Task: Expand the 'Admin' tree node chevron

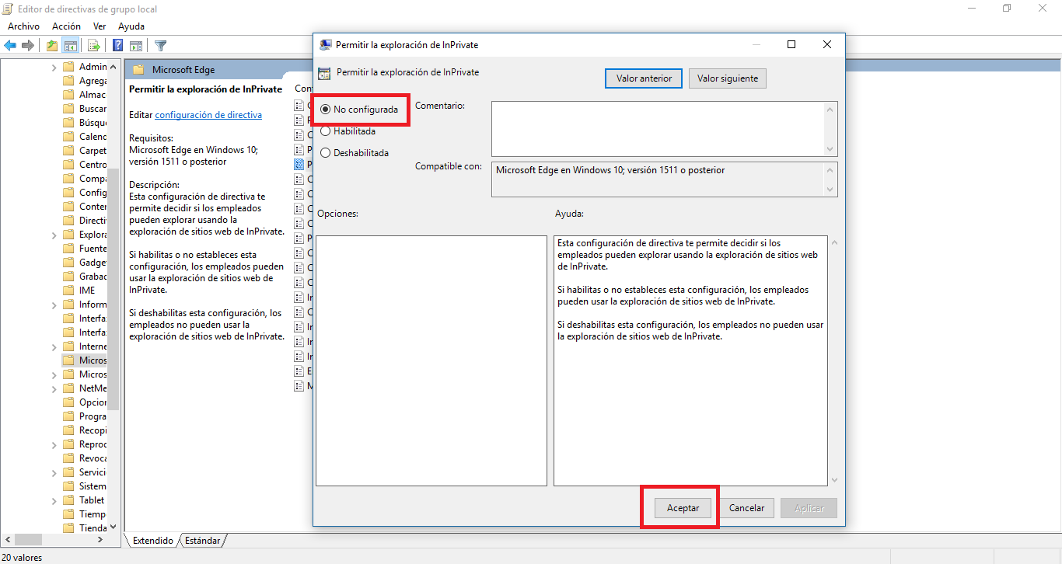Action: (x=54, y=68)
